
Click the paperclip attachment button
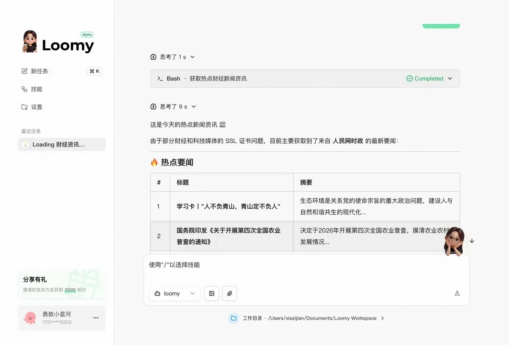pyautogui.click(x=229, y=293)
